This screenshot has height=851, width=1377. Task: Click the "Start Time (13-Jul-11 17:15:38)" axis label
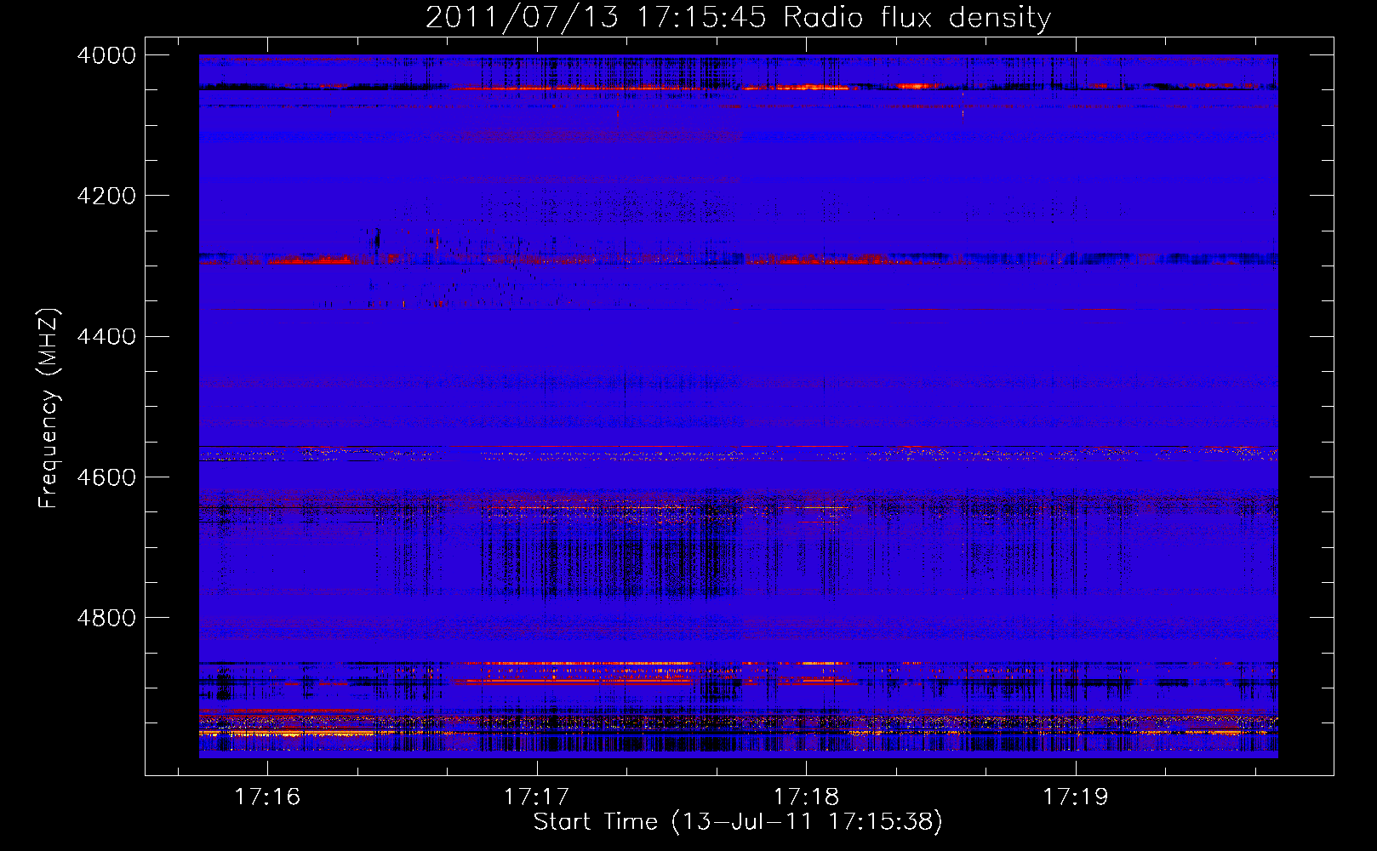tap(738, 822)
